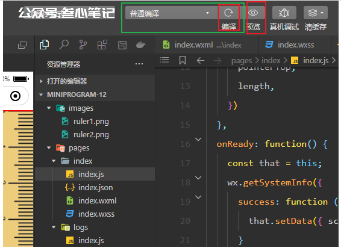
Task: Navigate back with the left arrow
Action: click(x=200, y=60)
